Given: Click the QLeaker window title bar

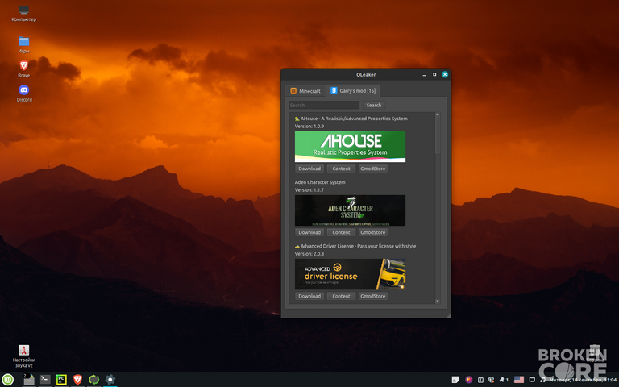Looking at the screenshot, I should point(366,75).
